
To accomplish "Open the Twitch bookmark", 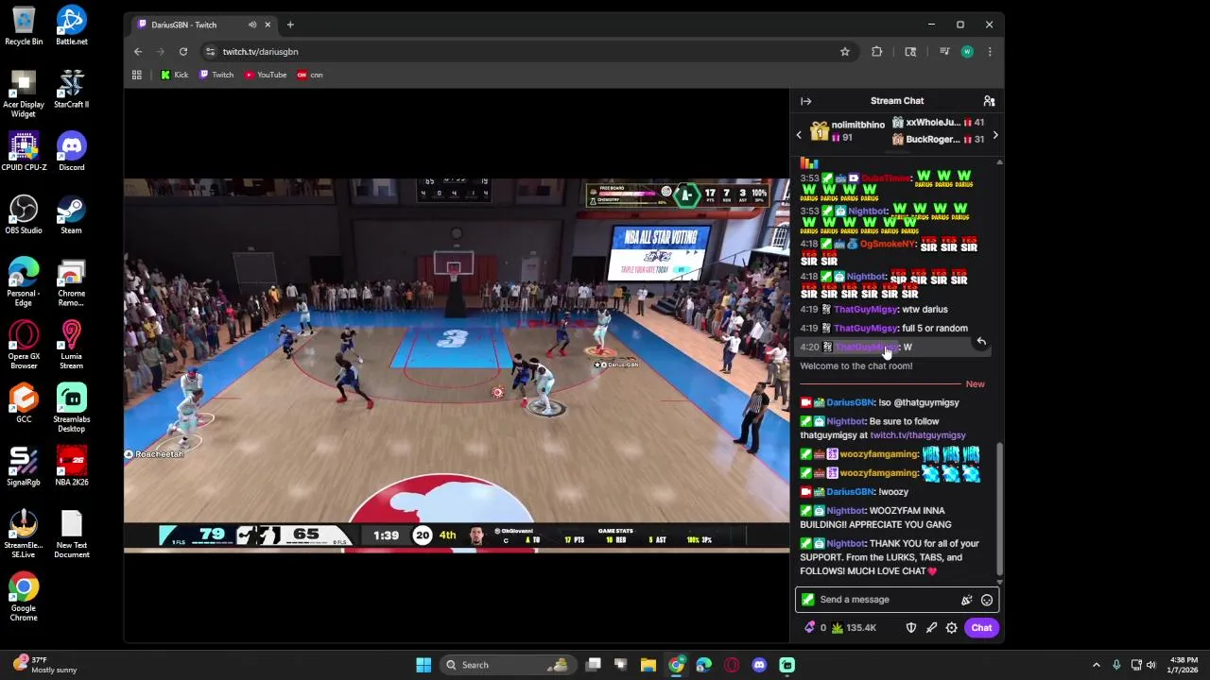I will [216, 75].
